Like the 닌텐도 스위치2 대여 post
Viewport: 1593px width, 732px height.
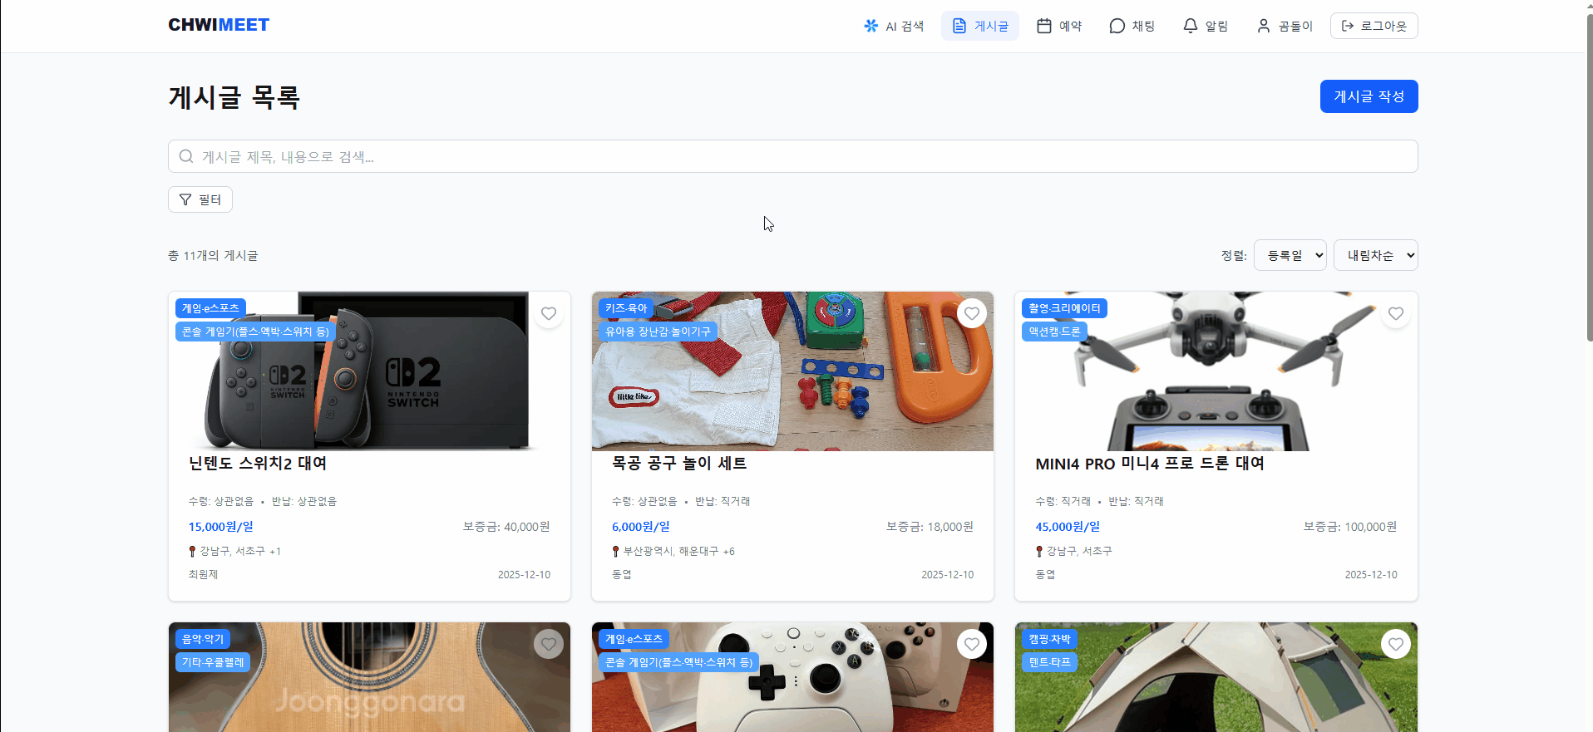(549, 313)
